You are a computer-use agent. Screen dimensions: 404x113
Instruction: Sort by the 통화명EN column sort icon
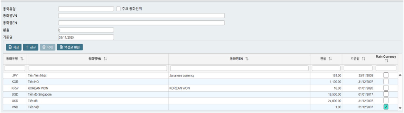(x=247, y=59)
